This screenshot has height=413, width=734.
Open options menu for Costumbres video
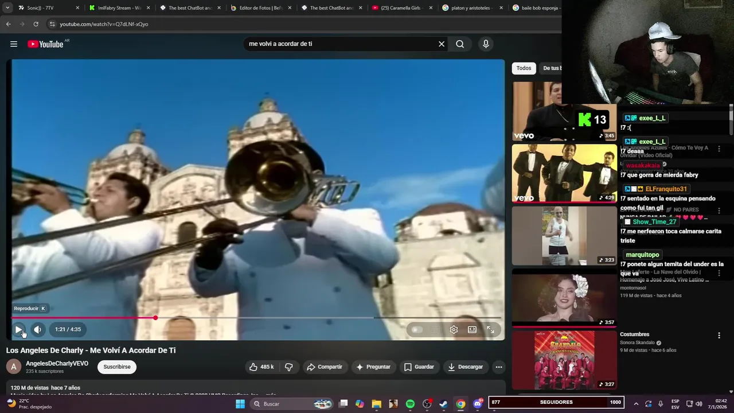pyautogui.click(x=719, y=336)
